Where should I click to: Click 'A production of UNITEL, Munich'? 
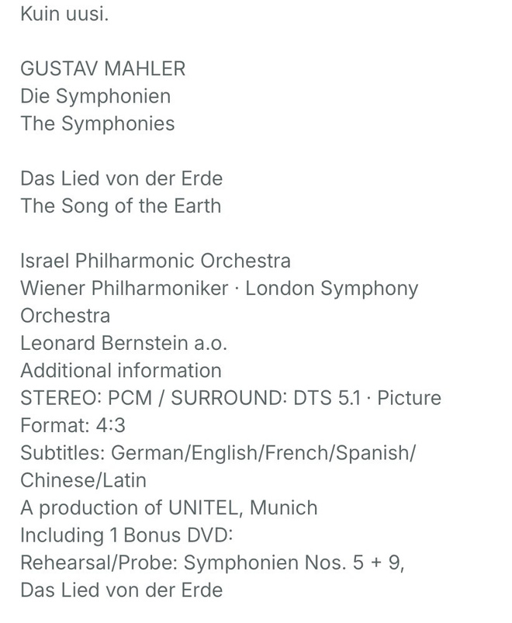pos(169,508)
